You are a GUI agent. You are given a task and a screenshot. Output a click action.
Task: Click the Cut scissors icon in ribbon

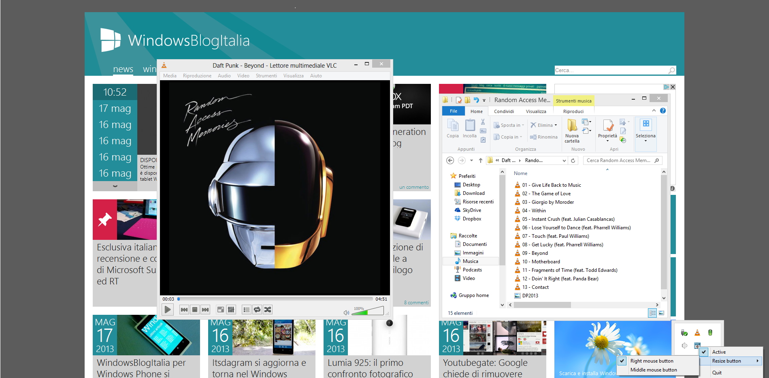point(483,122)
